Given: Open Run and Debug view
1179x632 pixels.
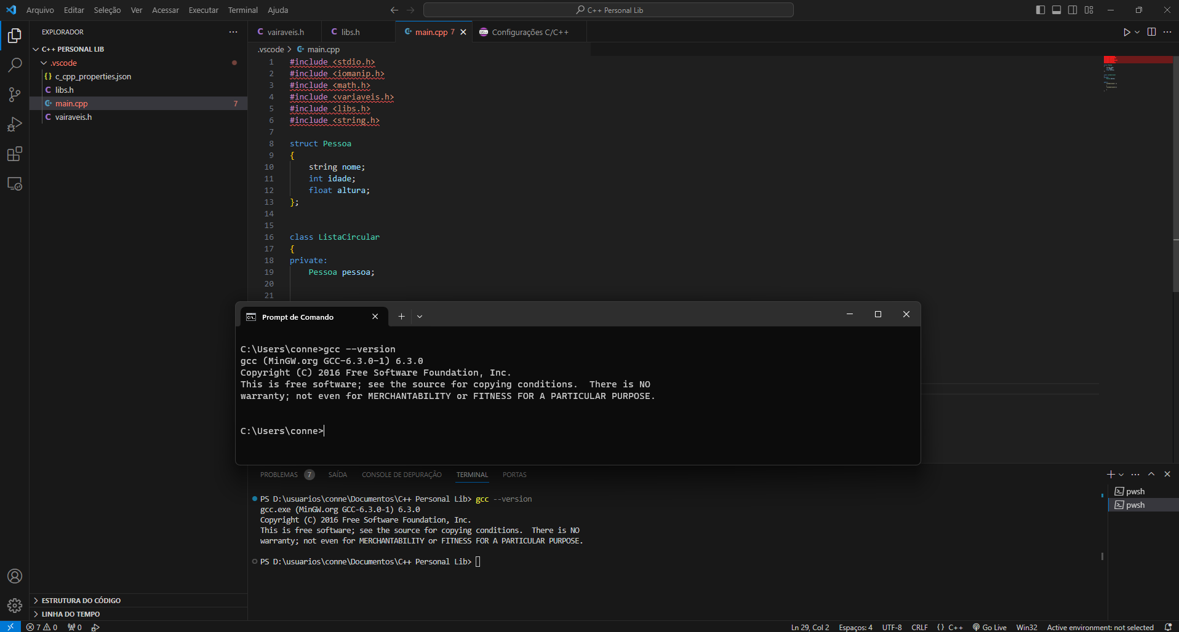Looking at the screenshot, I should click(15, 124).
